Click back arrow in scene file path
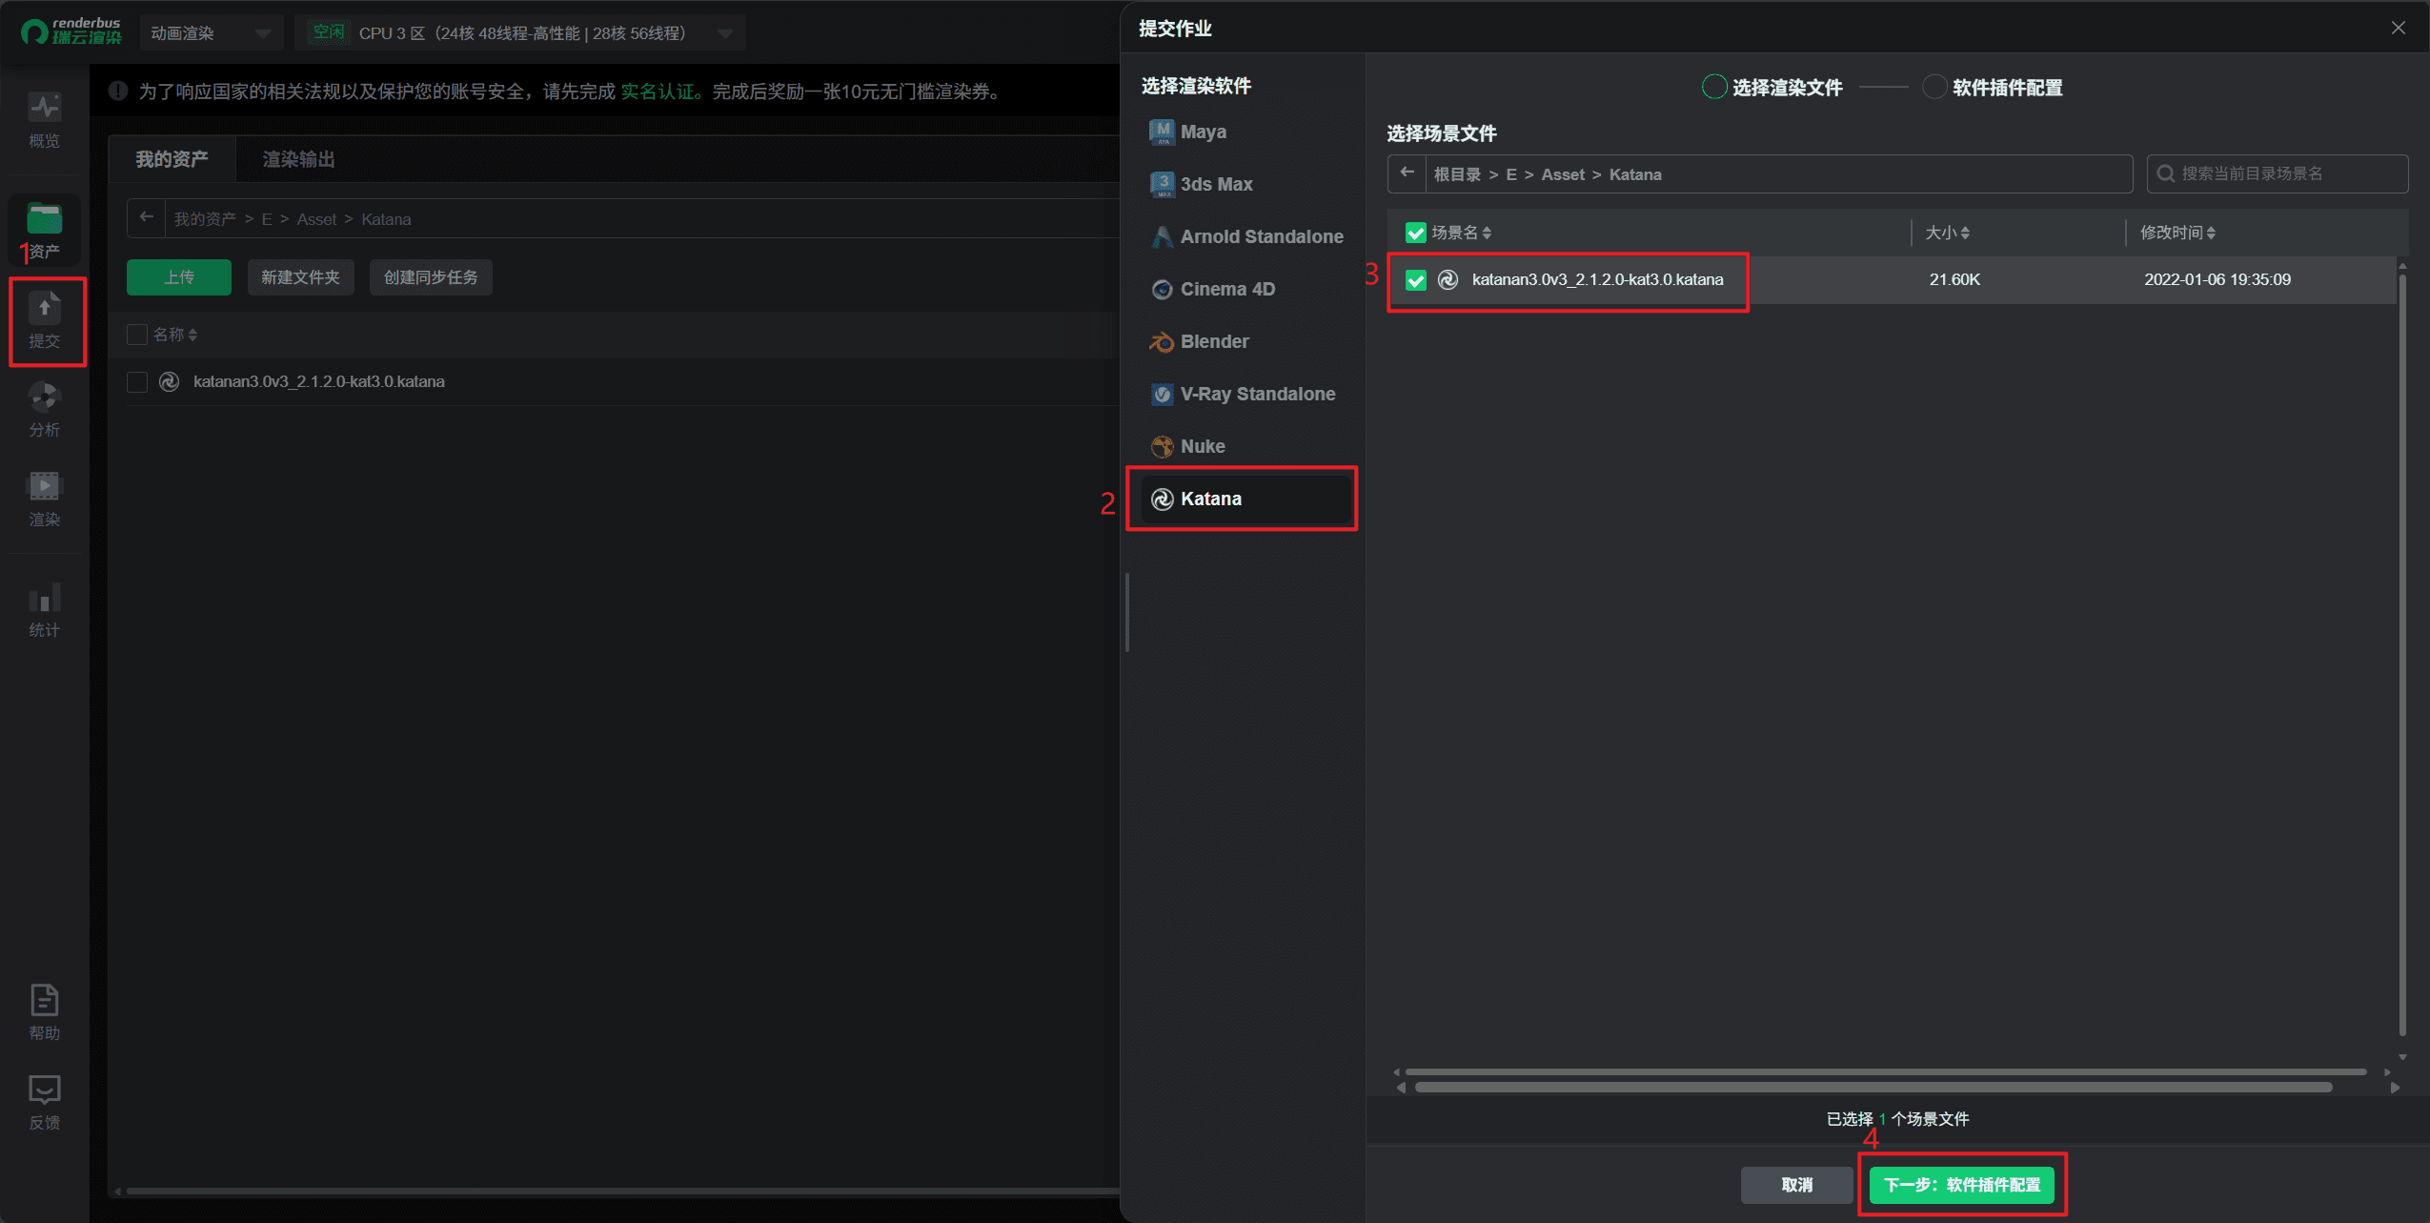2430x1223 pixels. (1407, 173)
